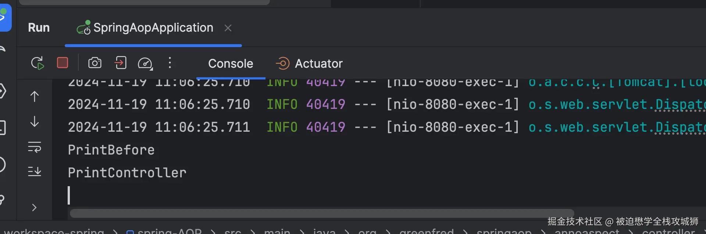Close the SpringAopApplication run tab
Image resolution: width=706 pixels, height=234 pixels.
click(228, 28)
